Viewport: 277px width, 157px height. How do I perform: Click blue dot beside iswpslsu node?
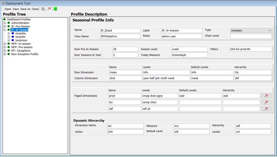click(x=13, y=33)
